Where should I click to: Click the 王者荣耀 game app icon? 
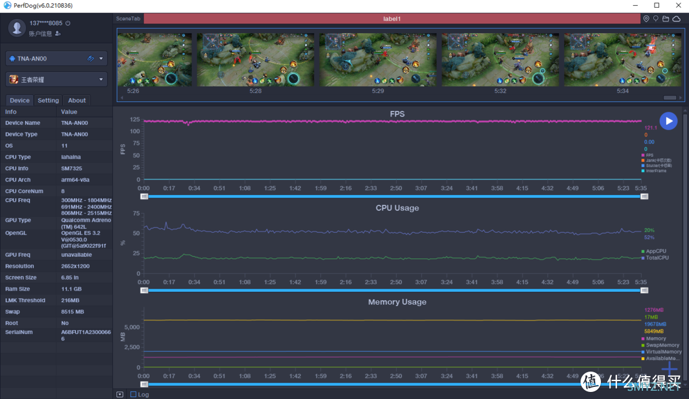tap(13, 80)
